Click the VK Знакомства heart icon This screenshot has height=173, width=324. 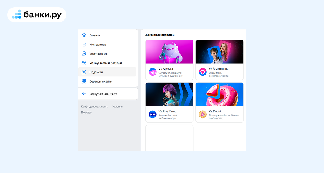[x=202, y=72]
